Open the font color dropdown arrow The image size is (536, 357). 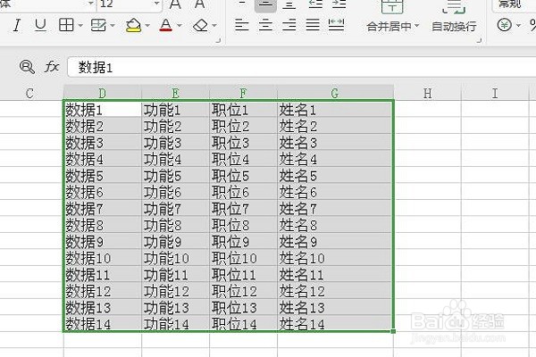[x=180, y=26]
